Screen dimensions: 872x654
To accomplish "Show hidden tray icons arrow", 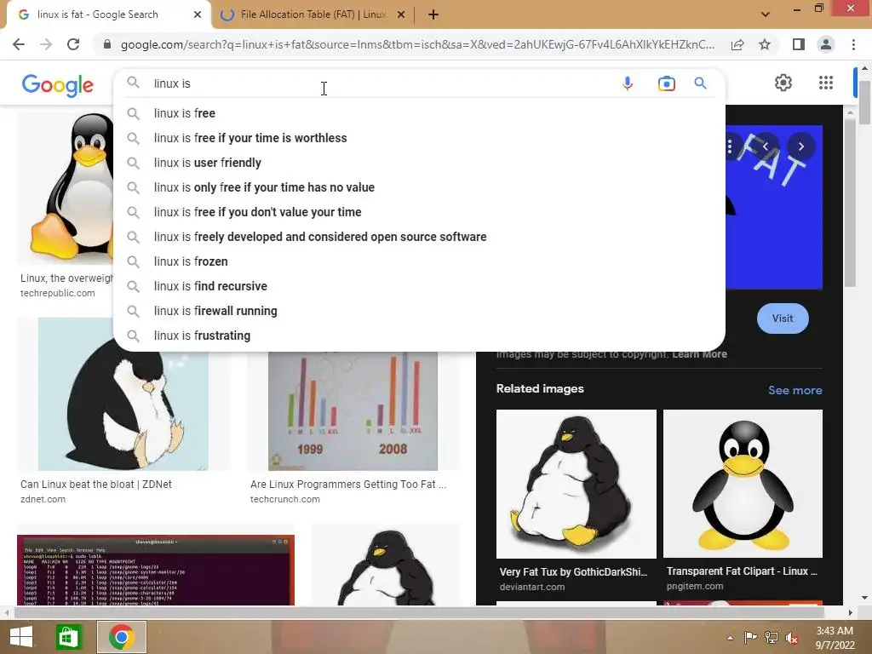I will (x=730, y=638).
